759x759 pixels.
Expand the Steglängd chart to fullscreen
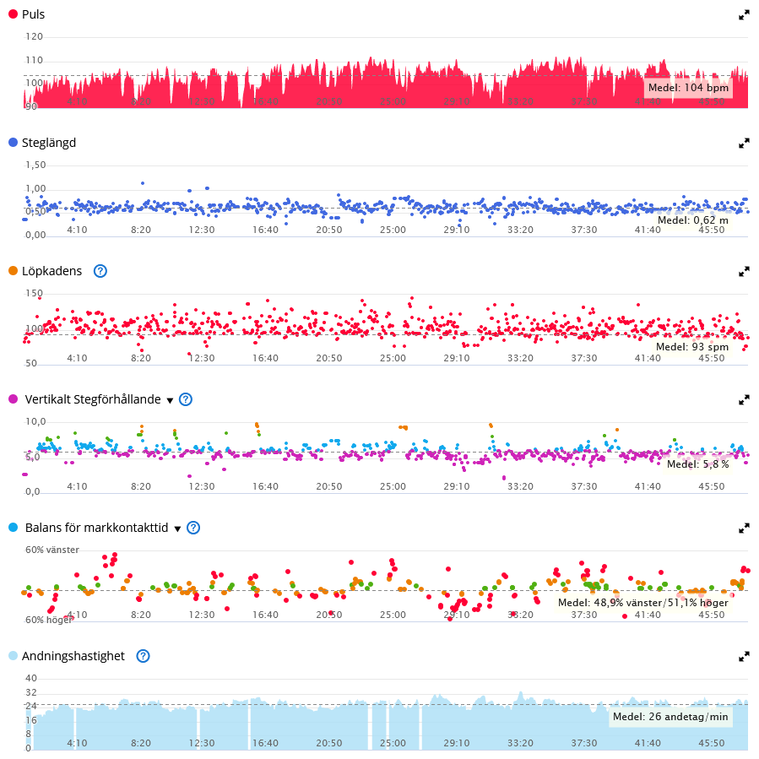point(744,144)
